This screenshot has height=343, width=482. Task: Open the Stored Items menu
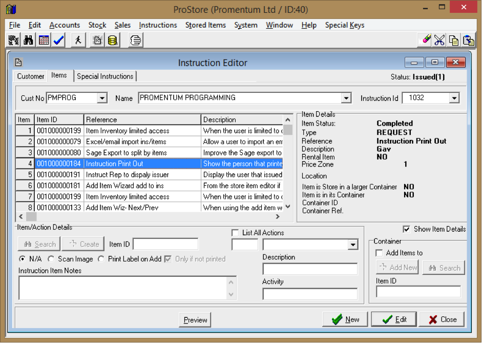205,25
